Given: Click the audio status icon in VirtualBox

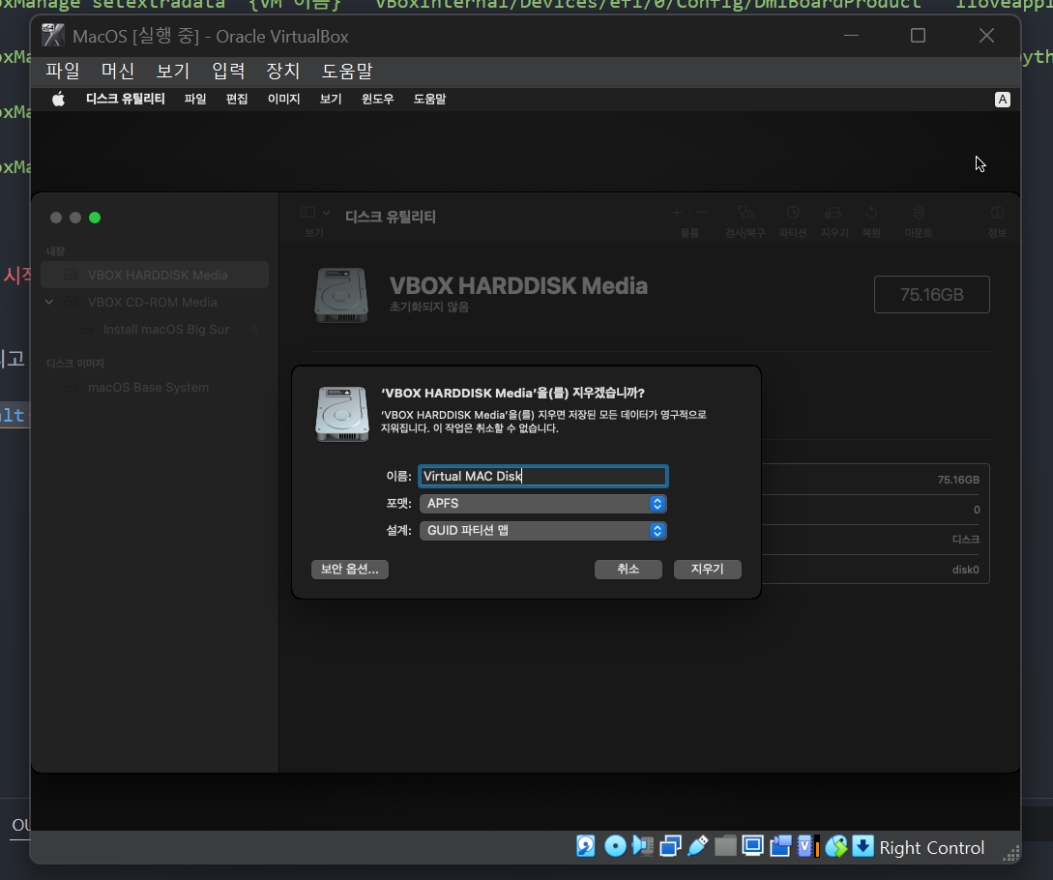Looking at the screenshot, I should [x=643, y=846].
